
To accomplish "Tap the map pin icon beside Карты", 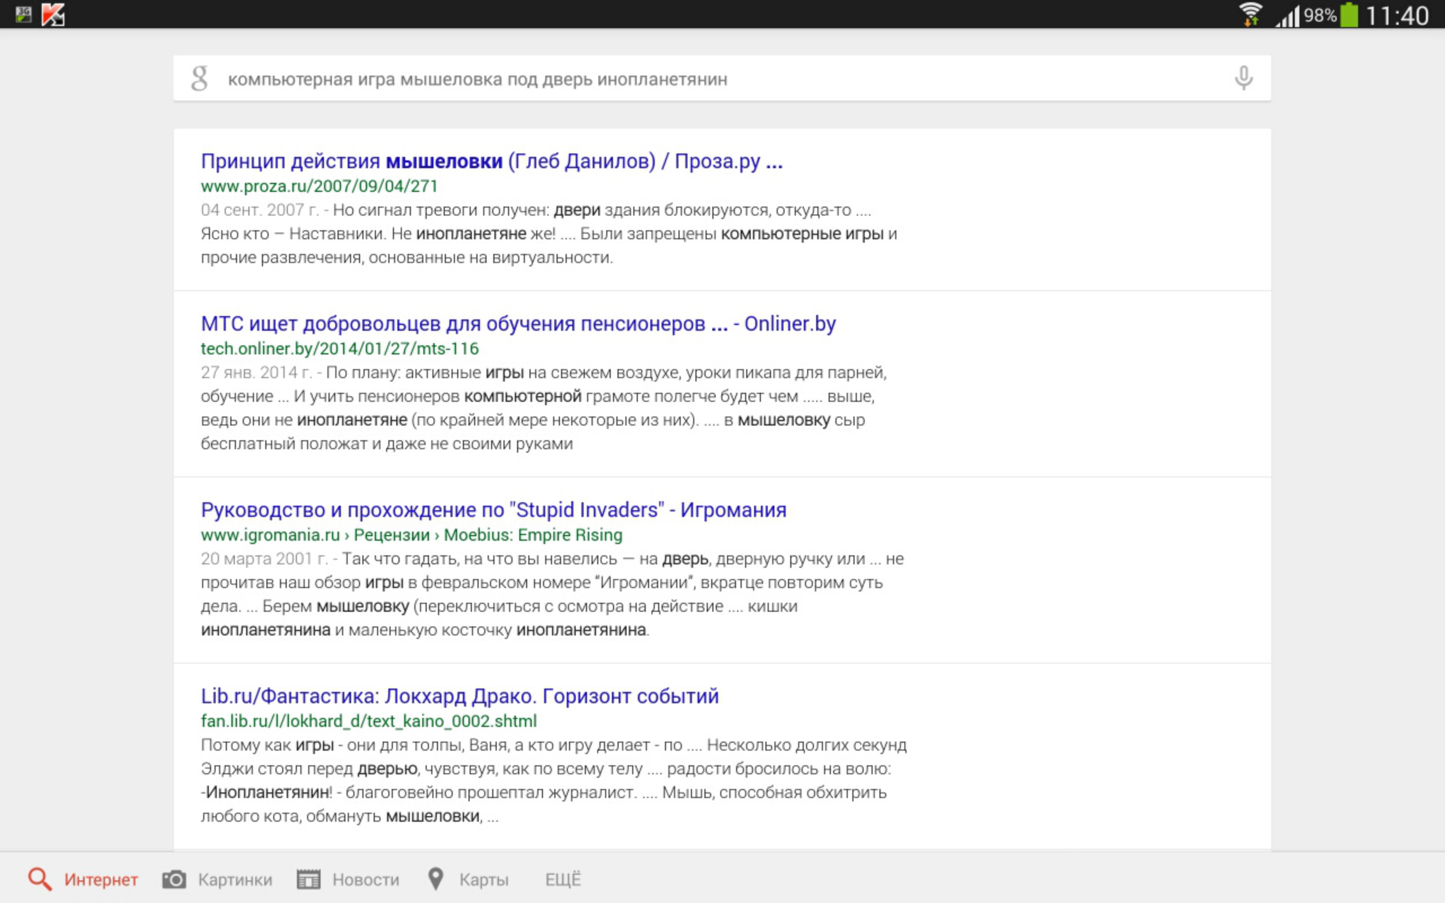I will [x=436, y=879].
